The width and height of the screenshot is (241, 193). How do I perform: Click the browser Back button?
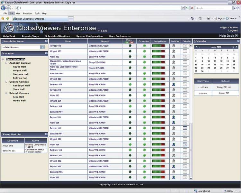pos(4,8)
